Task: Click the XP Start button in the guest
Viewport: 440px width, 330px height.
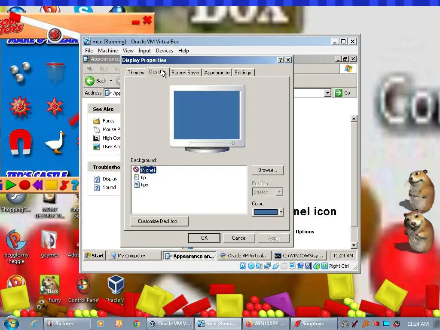Action: tap(95, 256)
